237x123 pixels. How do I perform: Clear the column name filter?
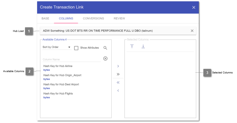[x=105, y=58]
